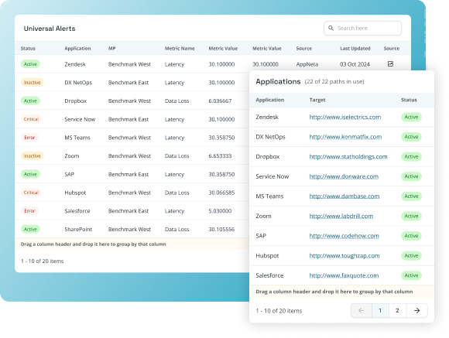Viewport: 449px width, 338px height.
Task: Click the Universal Alerts title
Action: tap(50, 29)
